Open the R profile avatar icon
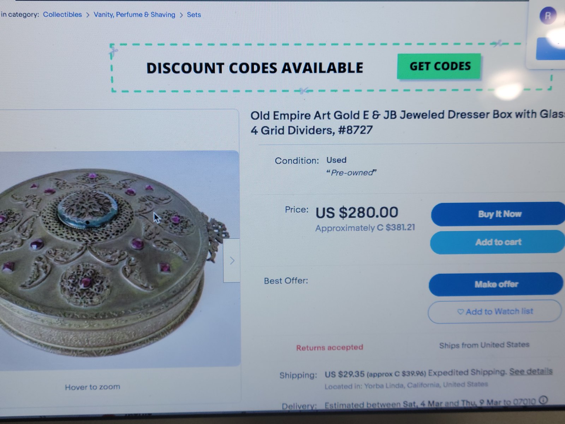This screenshot has width=565, height=424. [x=548, y=16]
